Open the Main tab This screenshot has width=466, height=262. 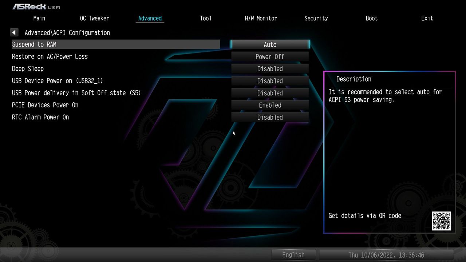tap(39, 18)
